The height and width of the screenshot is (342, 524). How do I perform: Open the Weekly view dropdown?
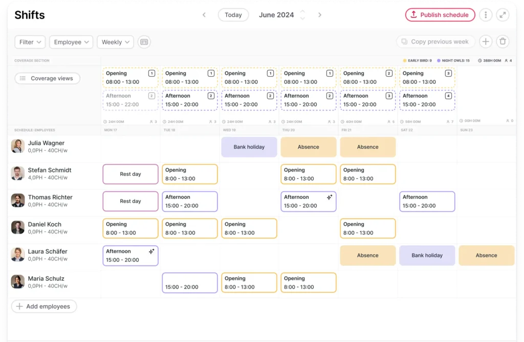[115, 42]
